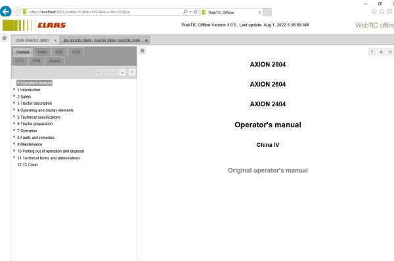Open the Search tab
This screenshot has width=394, height=261.
pyautogui.click(x=55, y=61)
